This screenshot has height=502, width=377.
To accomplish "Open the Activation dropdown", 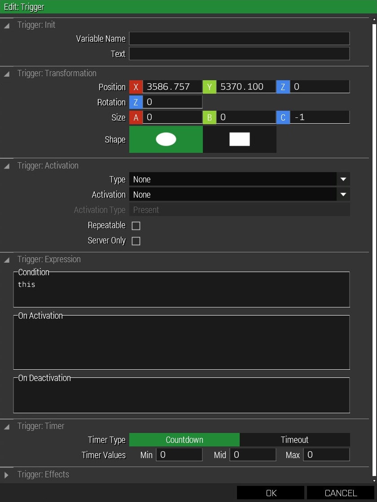I will (239, 195).
